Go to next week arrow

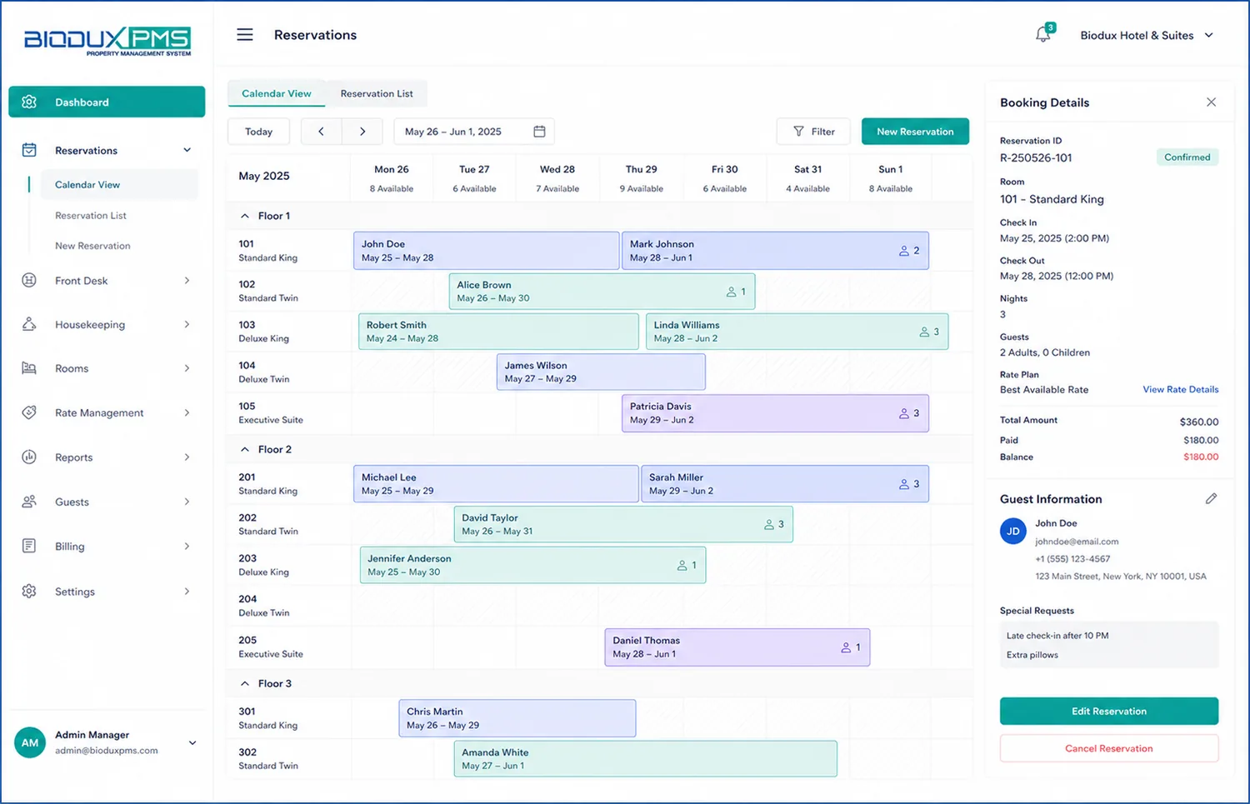[x=362, y=132]
